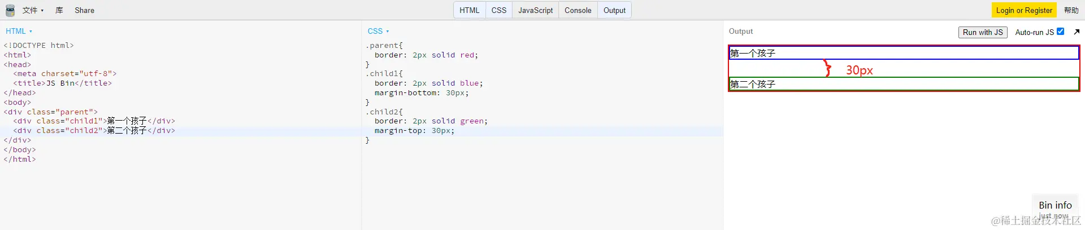Toggle the Console panel tab

[578, 10]
